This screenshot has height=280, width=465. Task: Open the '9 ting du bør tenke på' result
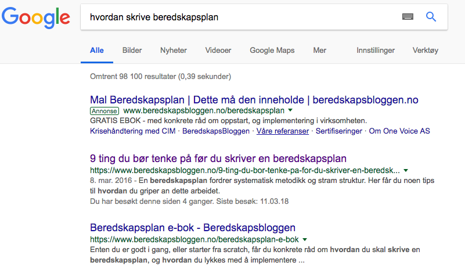coord(218,159)
